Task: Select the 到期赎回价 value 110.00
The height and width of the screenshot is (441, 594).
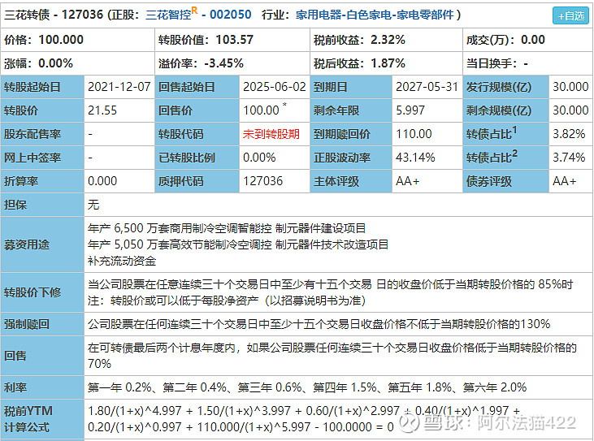Action: tap(414, 134)
